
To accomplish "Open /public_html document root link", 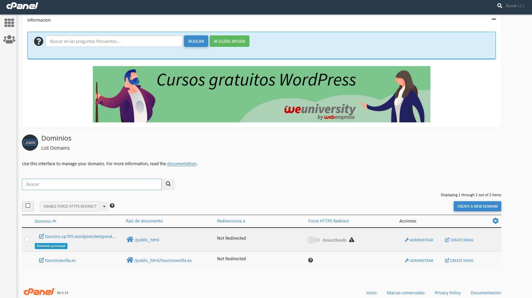I will [147, 240].
